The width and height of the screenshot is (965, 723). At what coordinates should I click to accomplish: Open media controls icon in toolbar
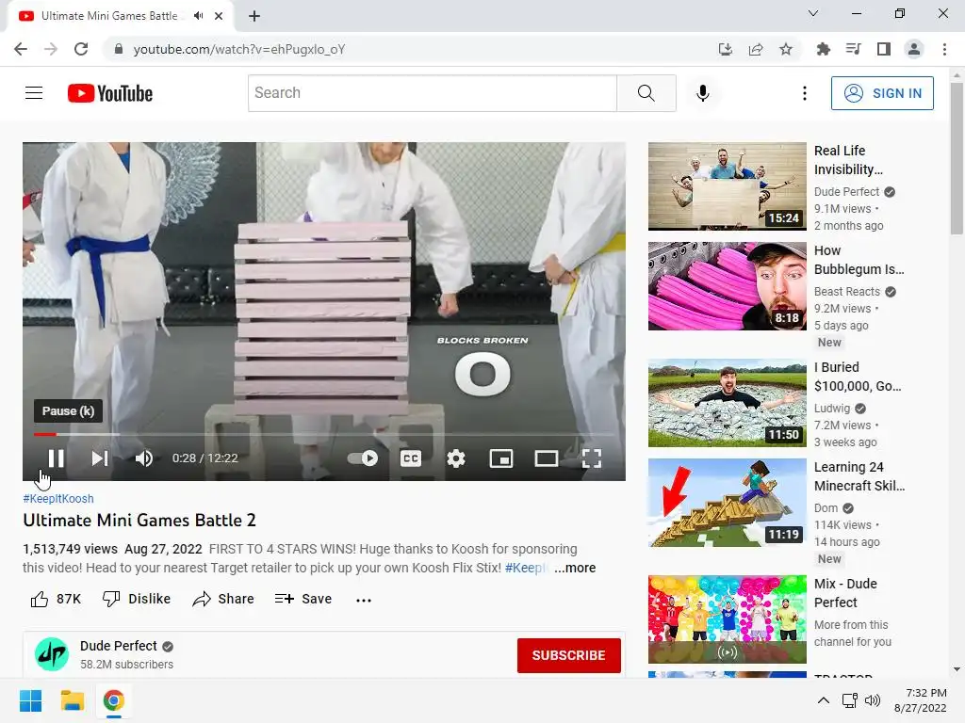pos(853,49)
